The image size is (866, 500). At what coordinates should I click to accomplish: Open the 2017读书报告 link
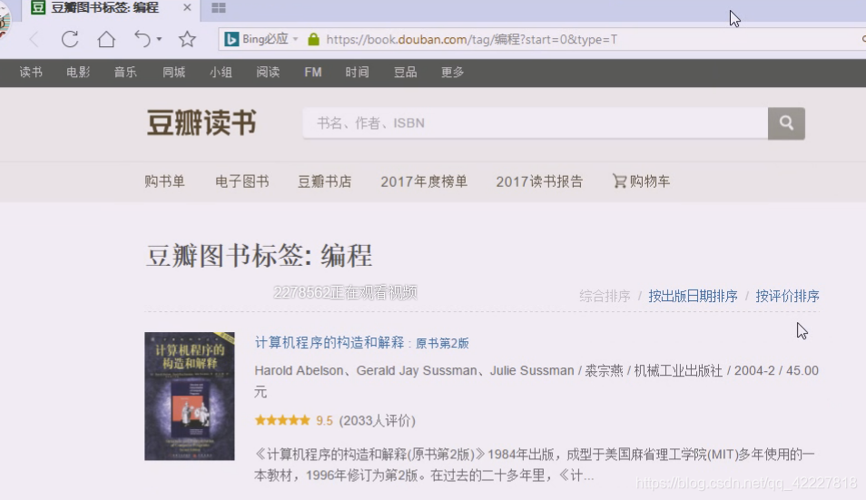click(539, 181)
